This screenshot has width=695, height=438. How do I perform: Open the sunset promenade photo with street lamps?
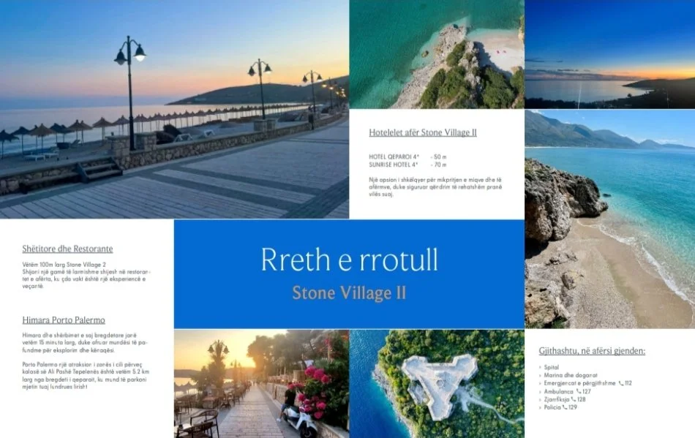(x=174, y=109)
